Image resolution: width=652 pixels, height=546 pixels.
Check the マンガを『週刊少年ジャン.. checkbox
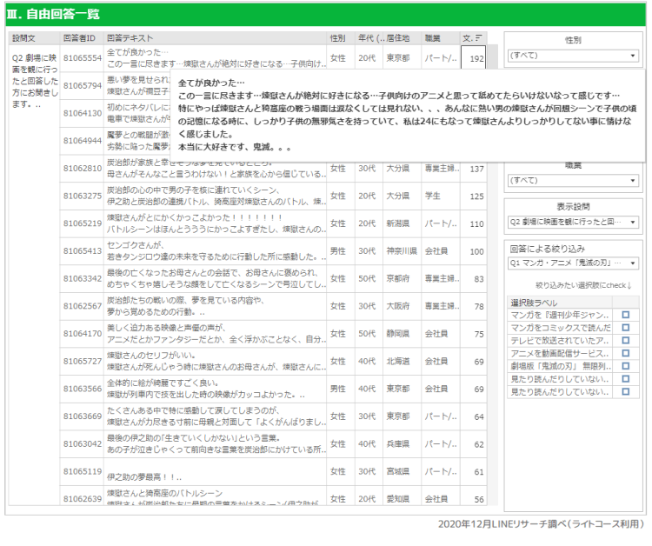point(624,315)
